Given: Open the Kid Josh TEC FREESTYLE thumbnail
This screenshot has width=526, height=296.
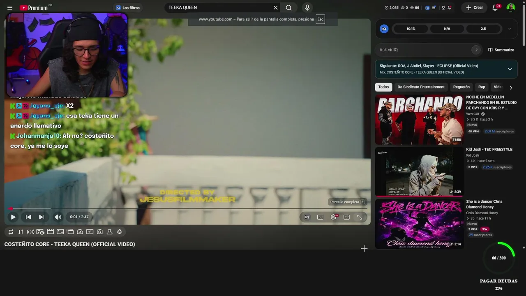Looking at the screenshot, I should click(419, 172).
